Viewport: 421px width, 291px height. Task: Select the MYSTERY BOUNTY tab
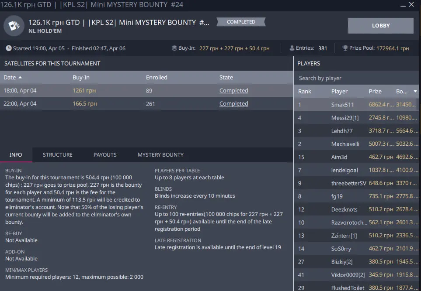[x=160, y=155]
